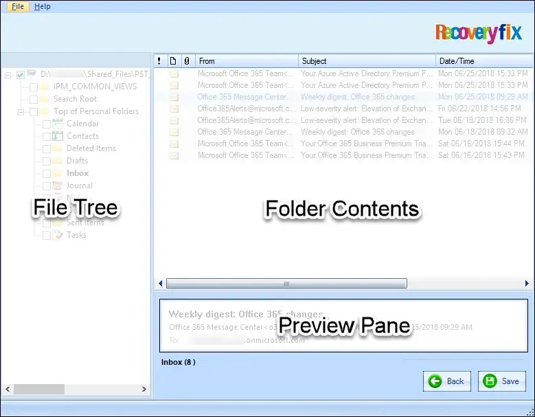
Task: Select the Contacts folder icon
Action: click(58, 136)
